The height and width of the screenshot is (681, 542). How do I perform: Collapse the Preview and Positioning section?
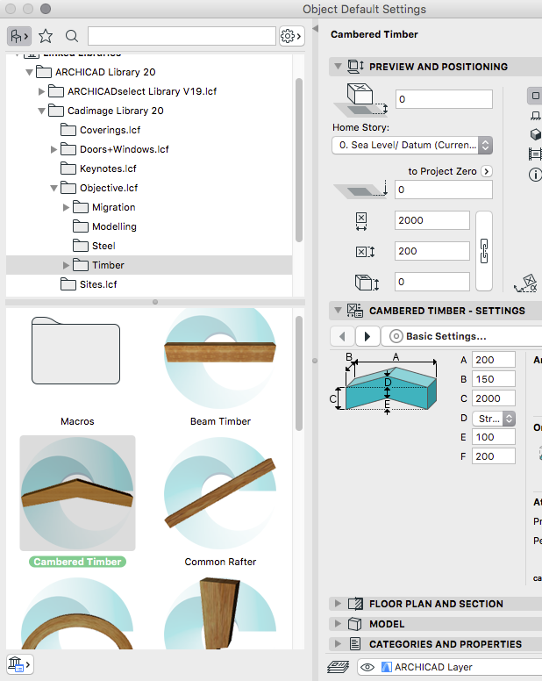pos(338,67)
